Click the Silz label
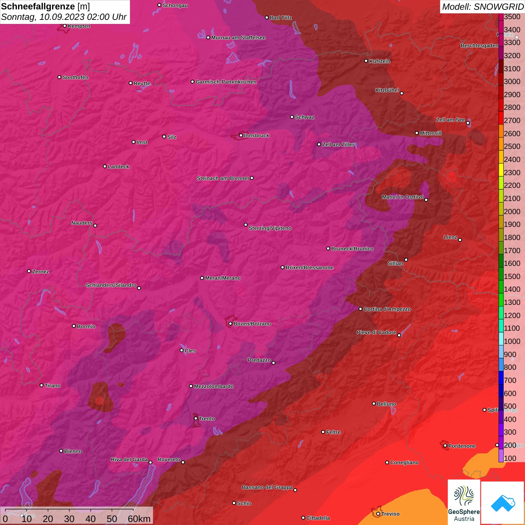 [171, 137]
